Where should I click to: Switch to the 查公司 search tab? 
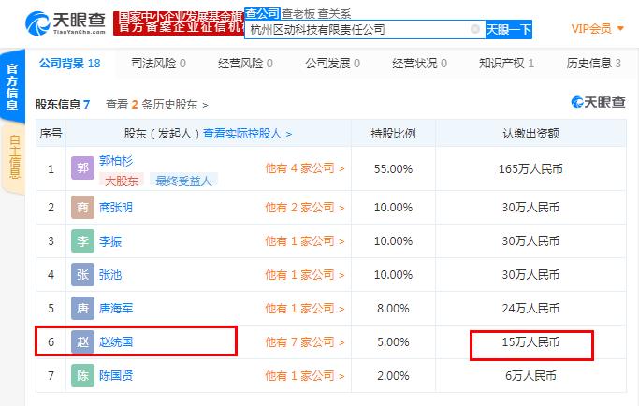263,13
